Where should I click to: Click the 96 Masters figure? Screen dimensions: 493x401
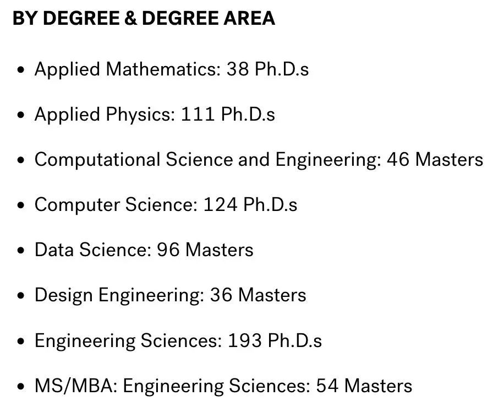click(x=205, y=250)
